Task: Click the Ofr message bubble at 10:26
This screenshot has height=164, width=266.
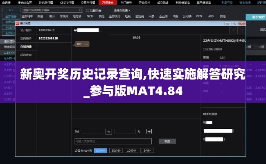Action: pyautogui.click(x=82, y=44)
